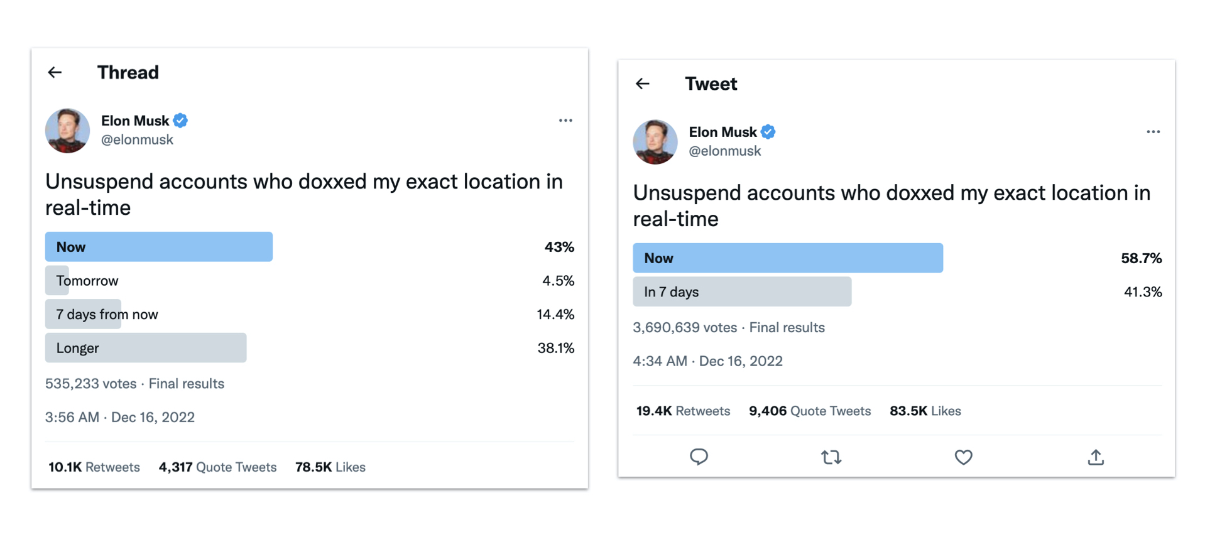Click the Tweet header title

(x=711, y=84)
